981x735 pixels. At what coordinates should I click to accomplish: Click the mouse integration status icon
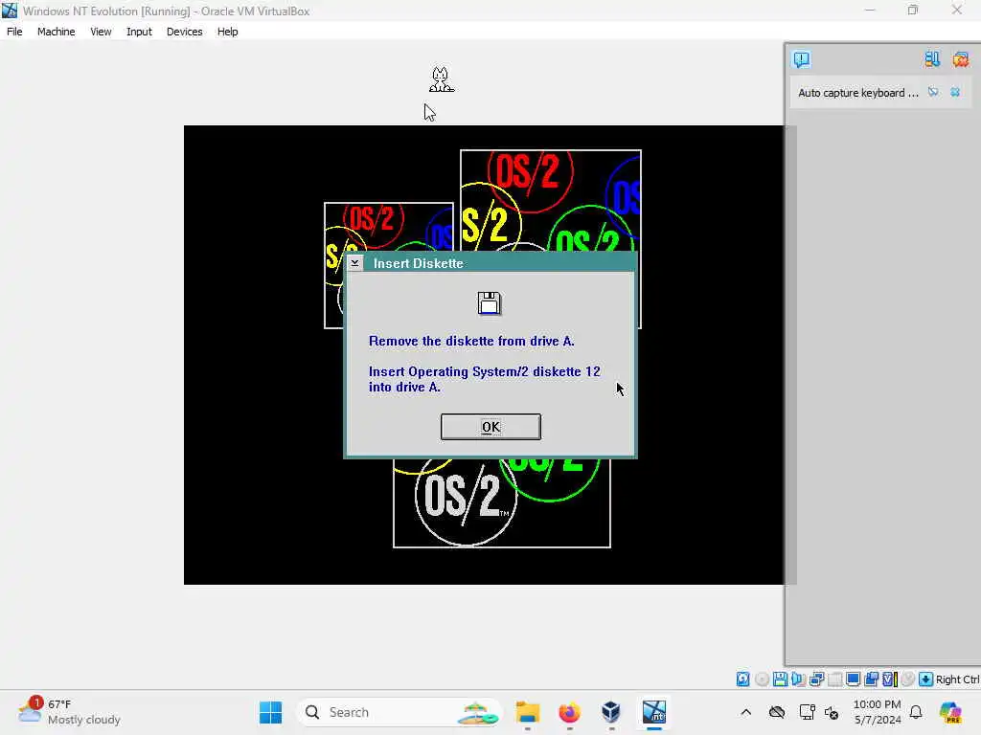click(908, 679)
